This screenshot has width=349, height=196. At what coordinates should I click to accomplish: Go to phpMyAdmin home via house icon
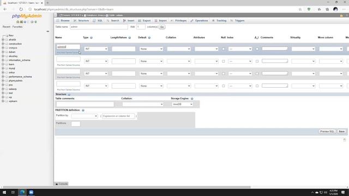coord(18,22)
